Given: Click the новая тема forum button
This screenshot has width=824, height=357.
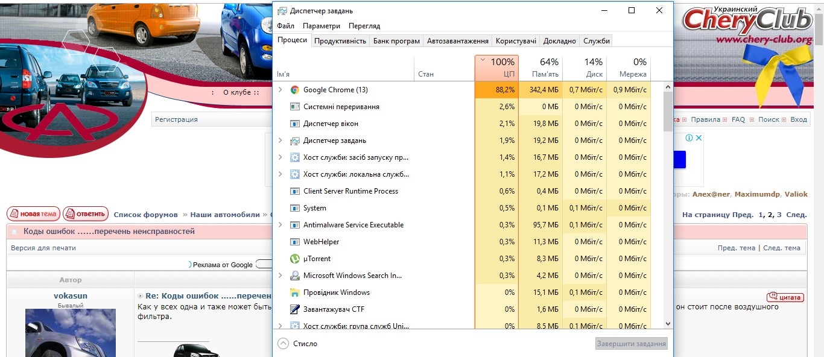Looking at the screenshot, I should (33, 214).
